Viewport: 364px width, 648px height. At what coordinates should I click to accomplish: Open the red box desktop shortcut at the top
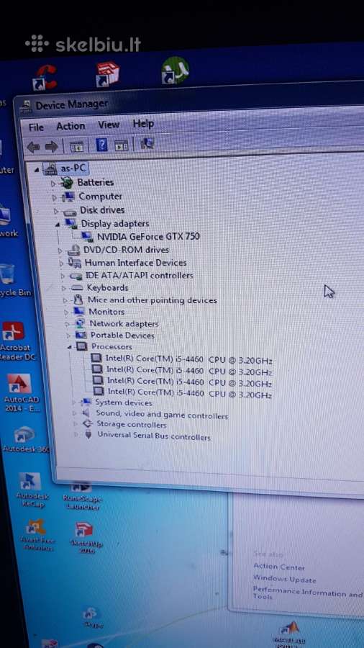108,75
